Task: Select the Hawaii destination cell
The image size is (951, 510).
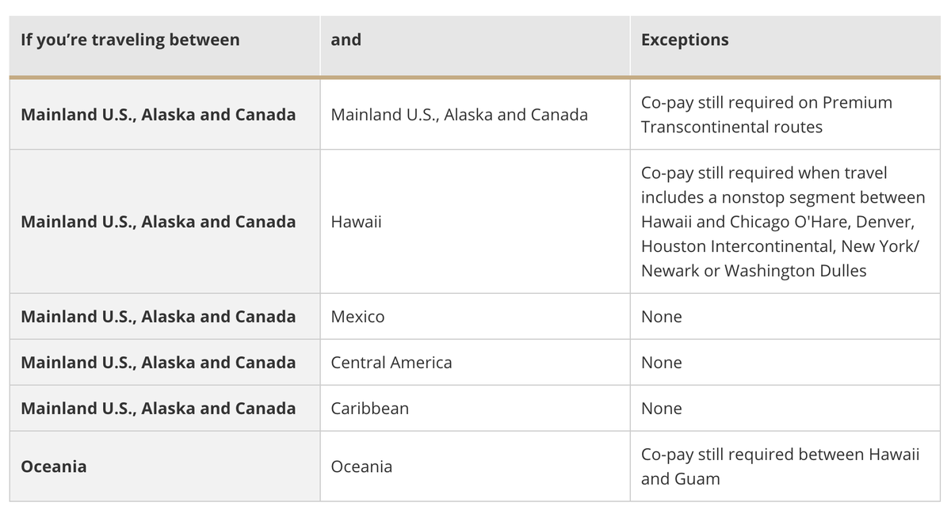Action: pyautogui.click(x=356, y=222)
